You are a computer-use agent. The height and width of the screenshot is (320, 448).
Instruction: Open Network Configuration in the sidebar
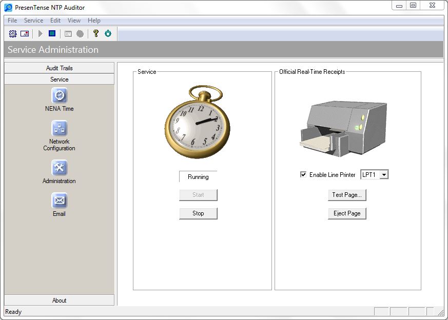(60, 129)
